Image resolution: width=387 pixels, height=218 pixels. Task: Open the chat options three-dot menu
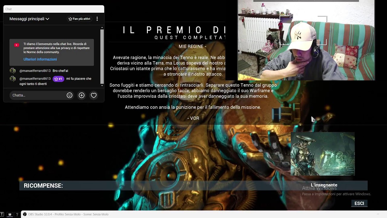97,19
